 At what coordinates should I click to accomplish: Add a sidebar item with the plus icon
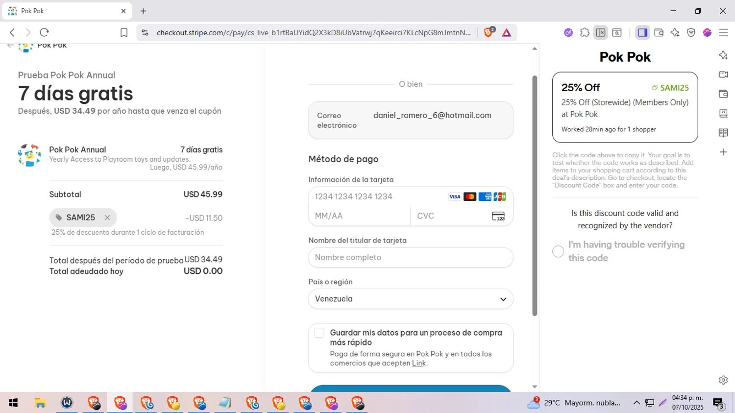(x=723, y=152)
